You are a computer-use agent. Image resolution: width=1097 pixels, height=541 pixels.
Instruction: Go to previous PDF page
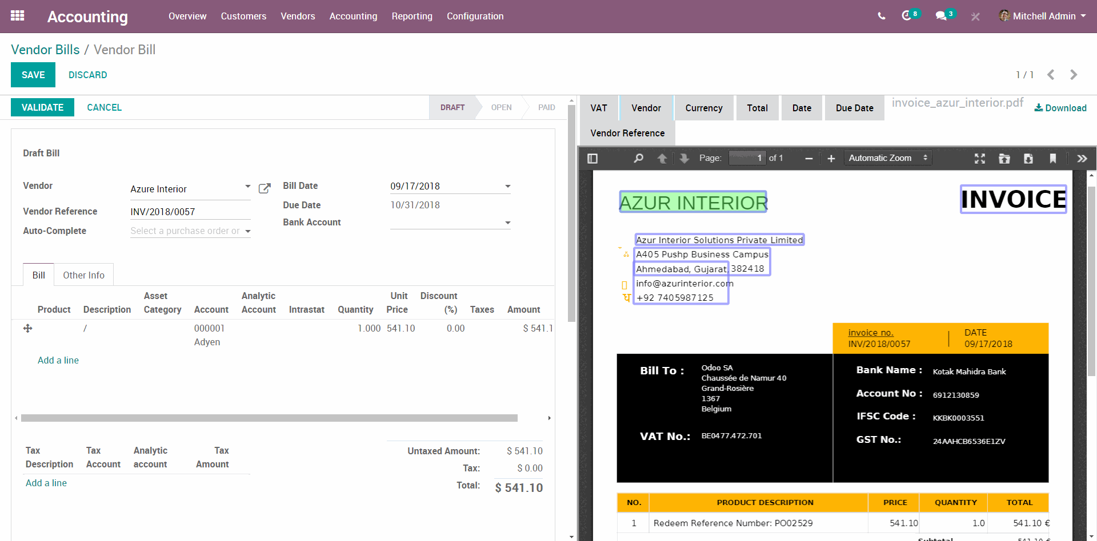662,158
